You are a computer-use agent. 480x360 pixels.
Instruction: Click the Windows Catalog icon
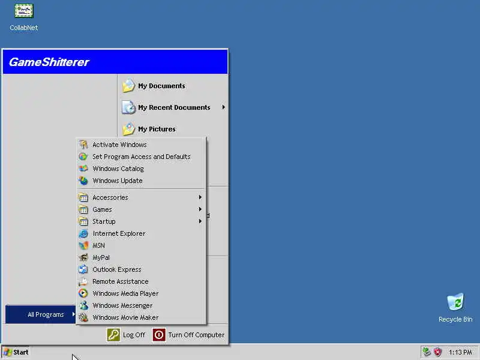pos(83,169)
